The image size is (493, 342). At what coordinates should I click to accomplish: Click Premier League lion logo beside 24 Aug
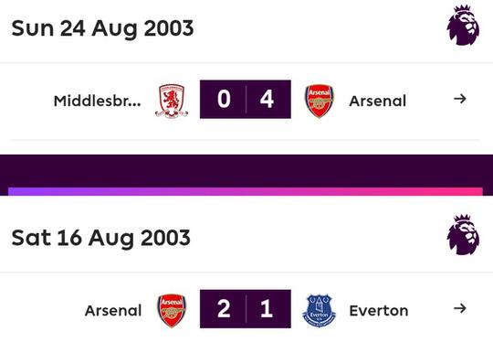click(463, 26)
